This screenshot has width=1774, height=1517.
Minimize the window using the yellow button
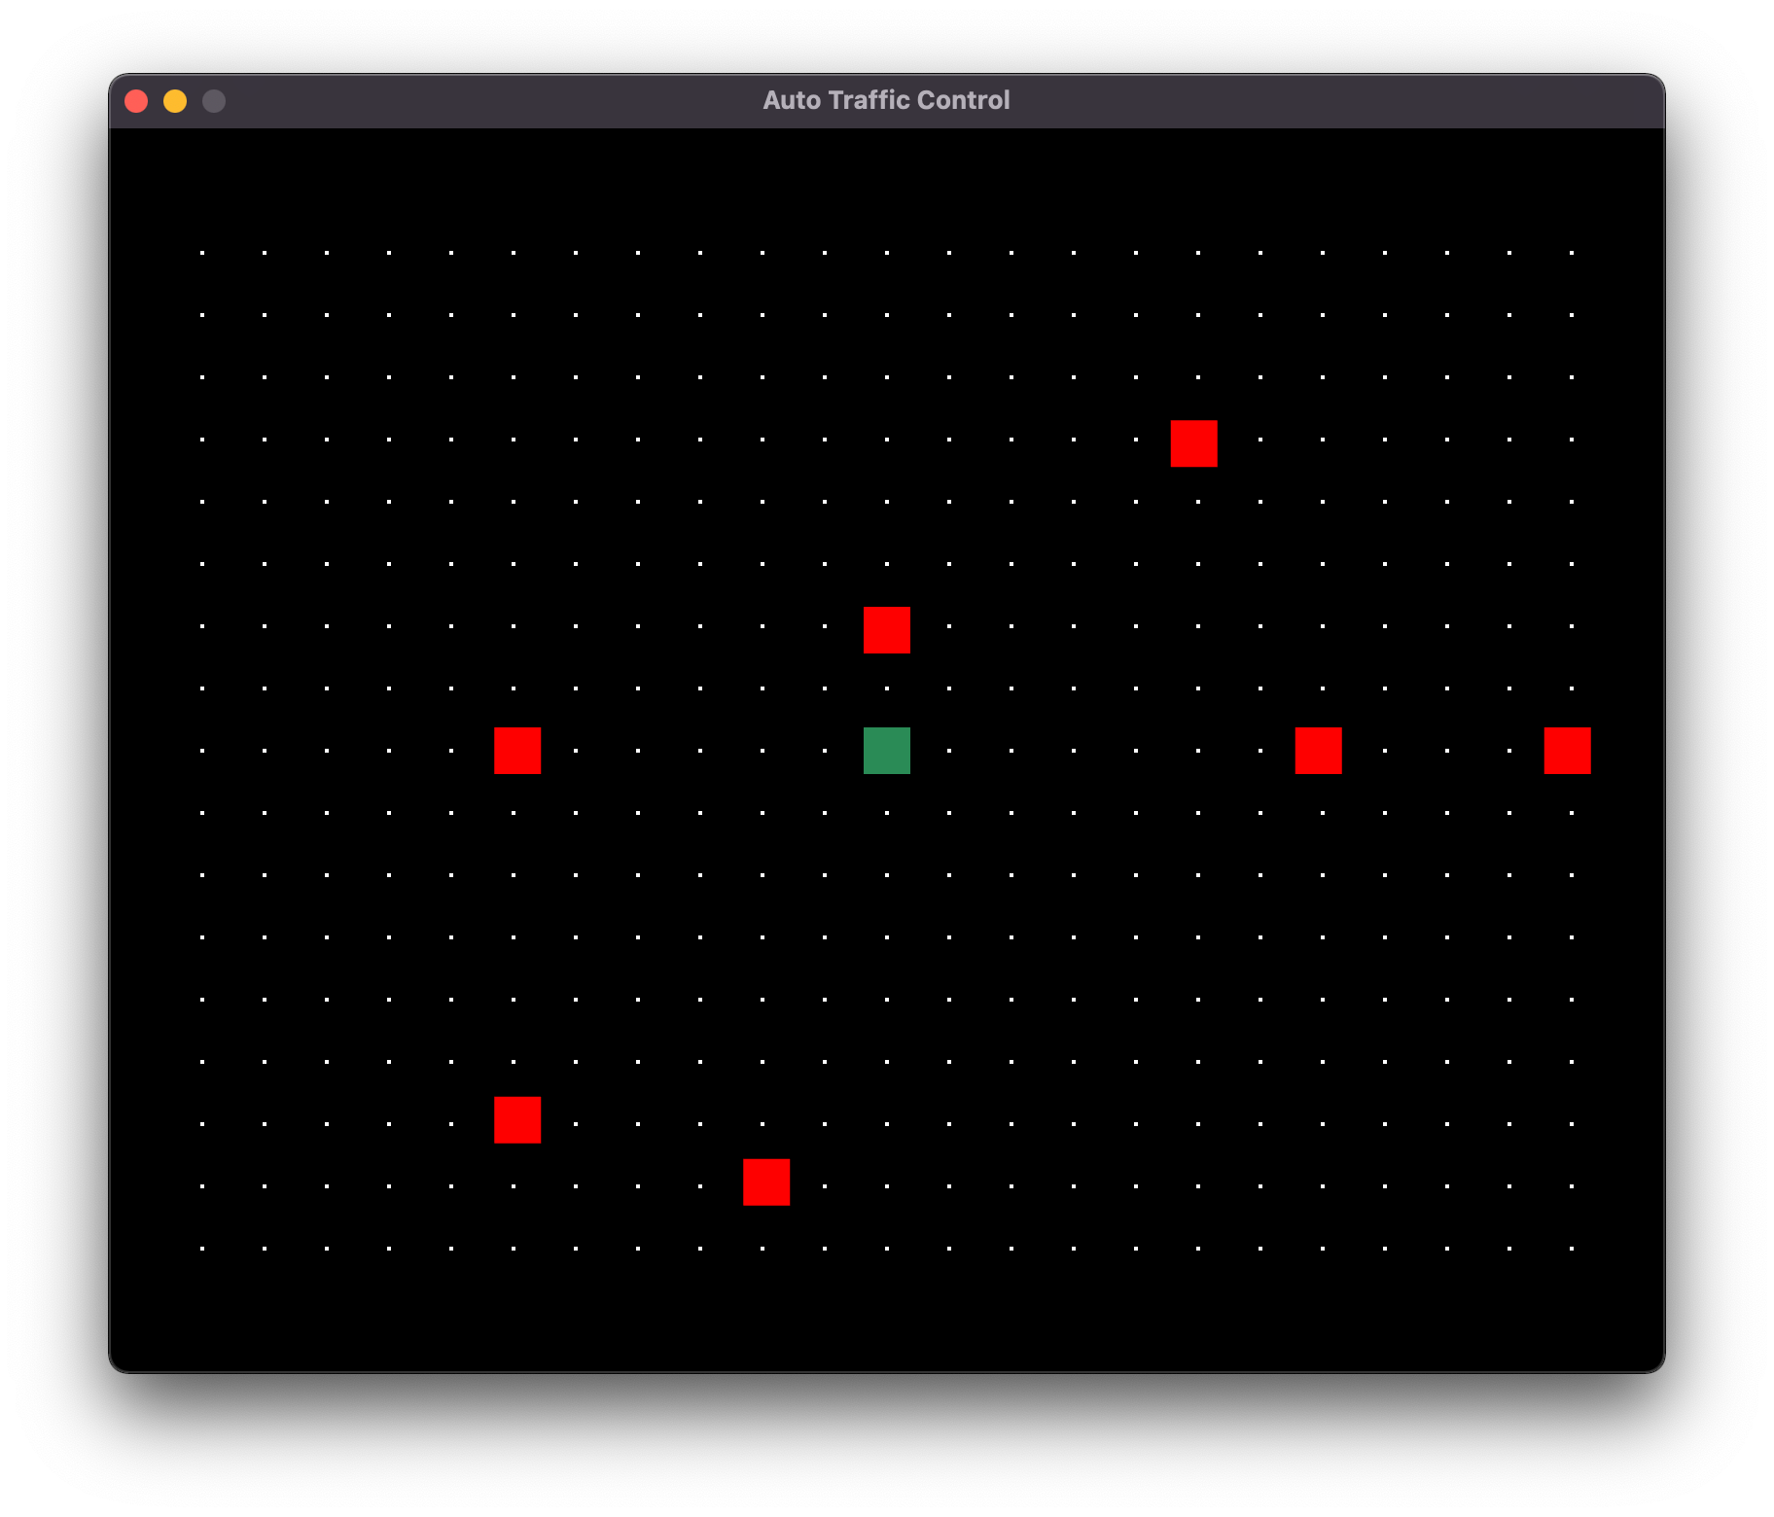(175, 100)
